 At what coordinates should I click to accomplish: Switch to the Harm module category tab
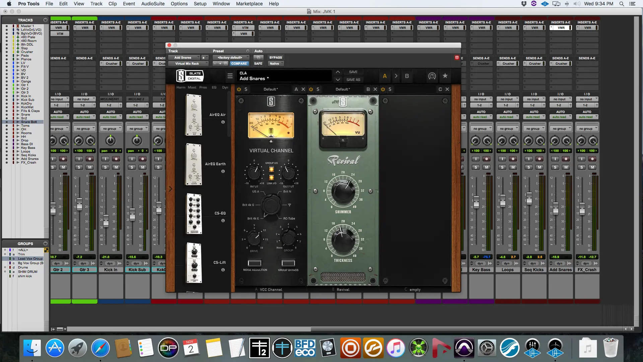tap(181, 87)
